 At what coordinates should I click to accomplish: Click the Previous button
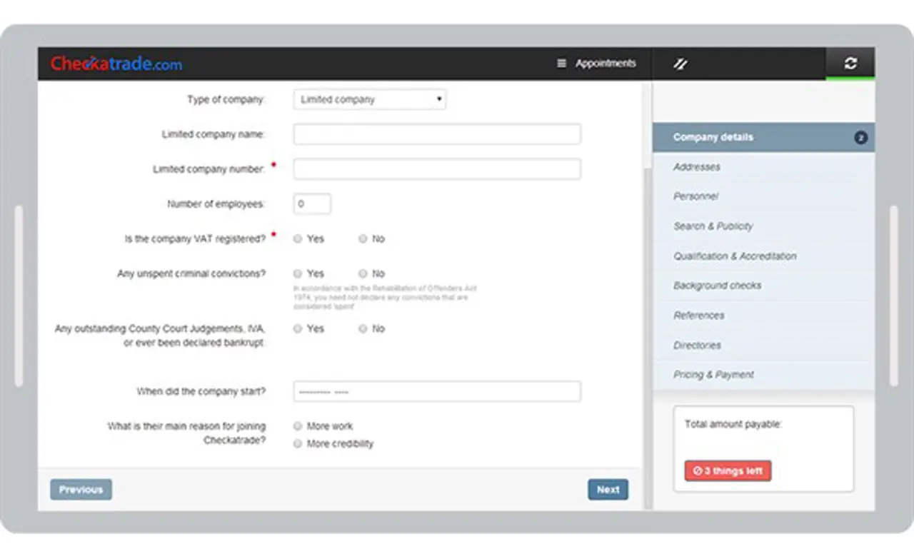click(81, 490)
